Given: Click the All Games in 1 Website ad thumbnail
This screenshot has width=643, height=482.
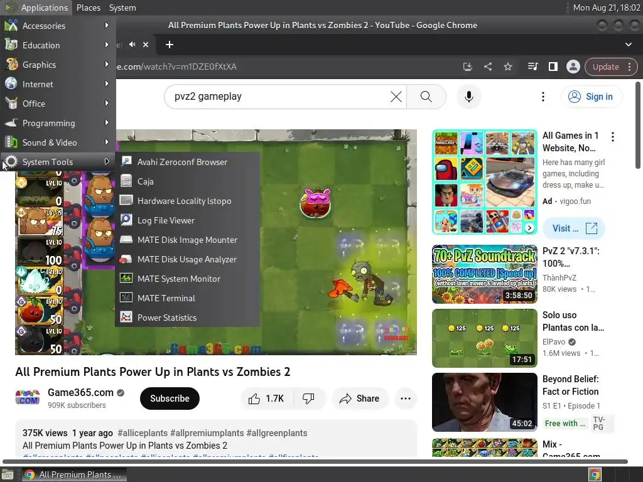Looking at the screenshot, I should click(x=484, y=182).
